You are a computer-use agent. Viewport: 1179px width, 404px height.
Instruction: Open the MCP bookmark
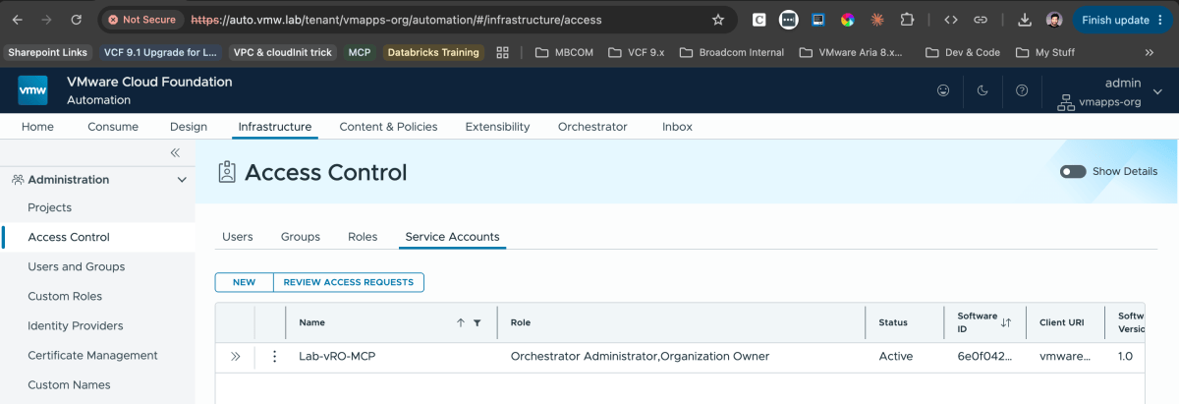pyautogui.click(x=360, y=52)
